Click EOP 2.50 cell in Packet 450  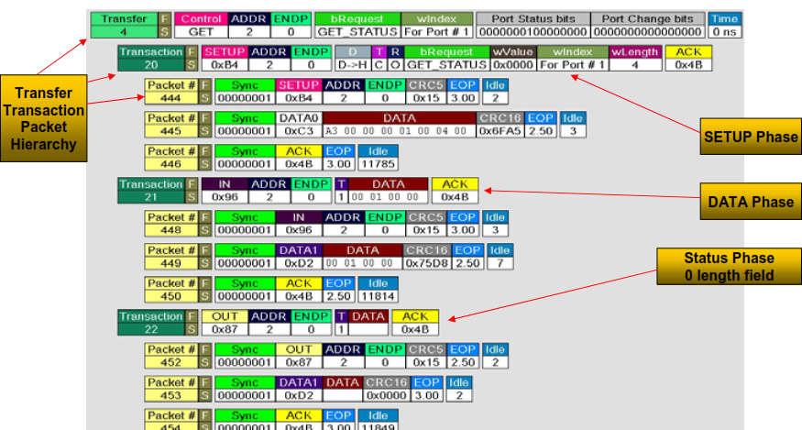(x=338, y=290)
